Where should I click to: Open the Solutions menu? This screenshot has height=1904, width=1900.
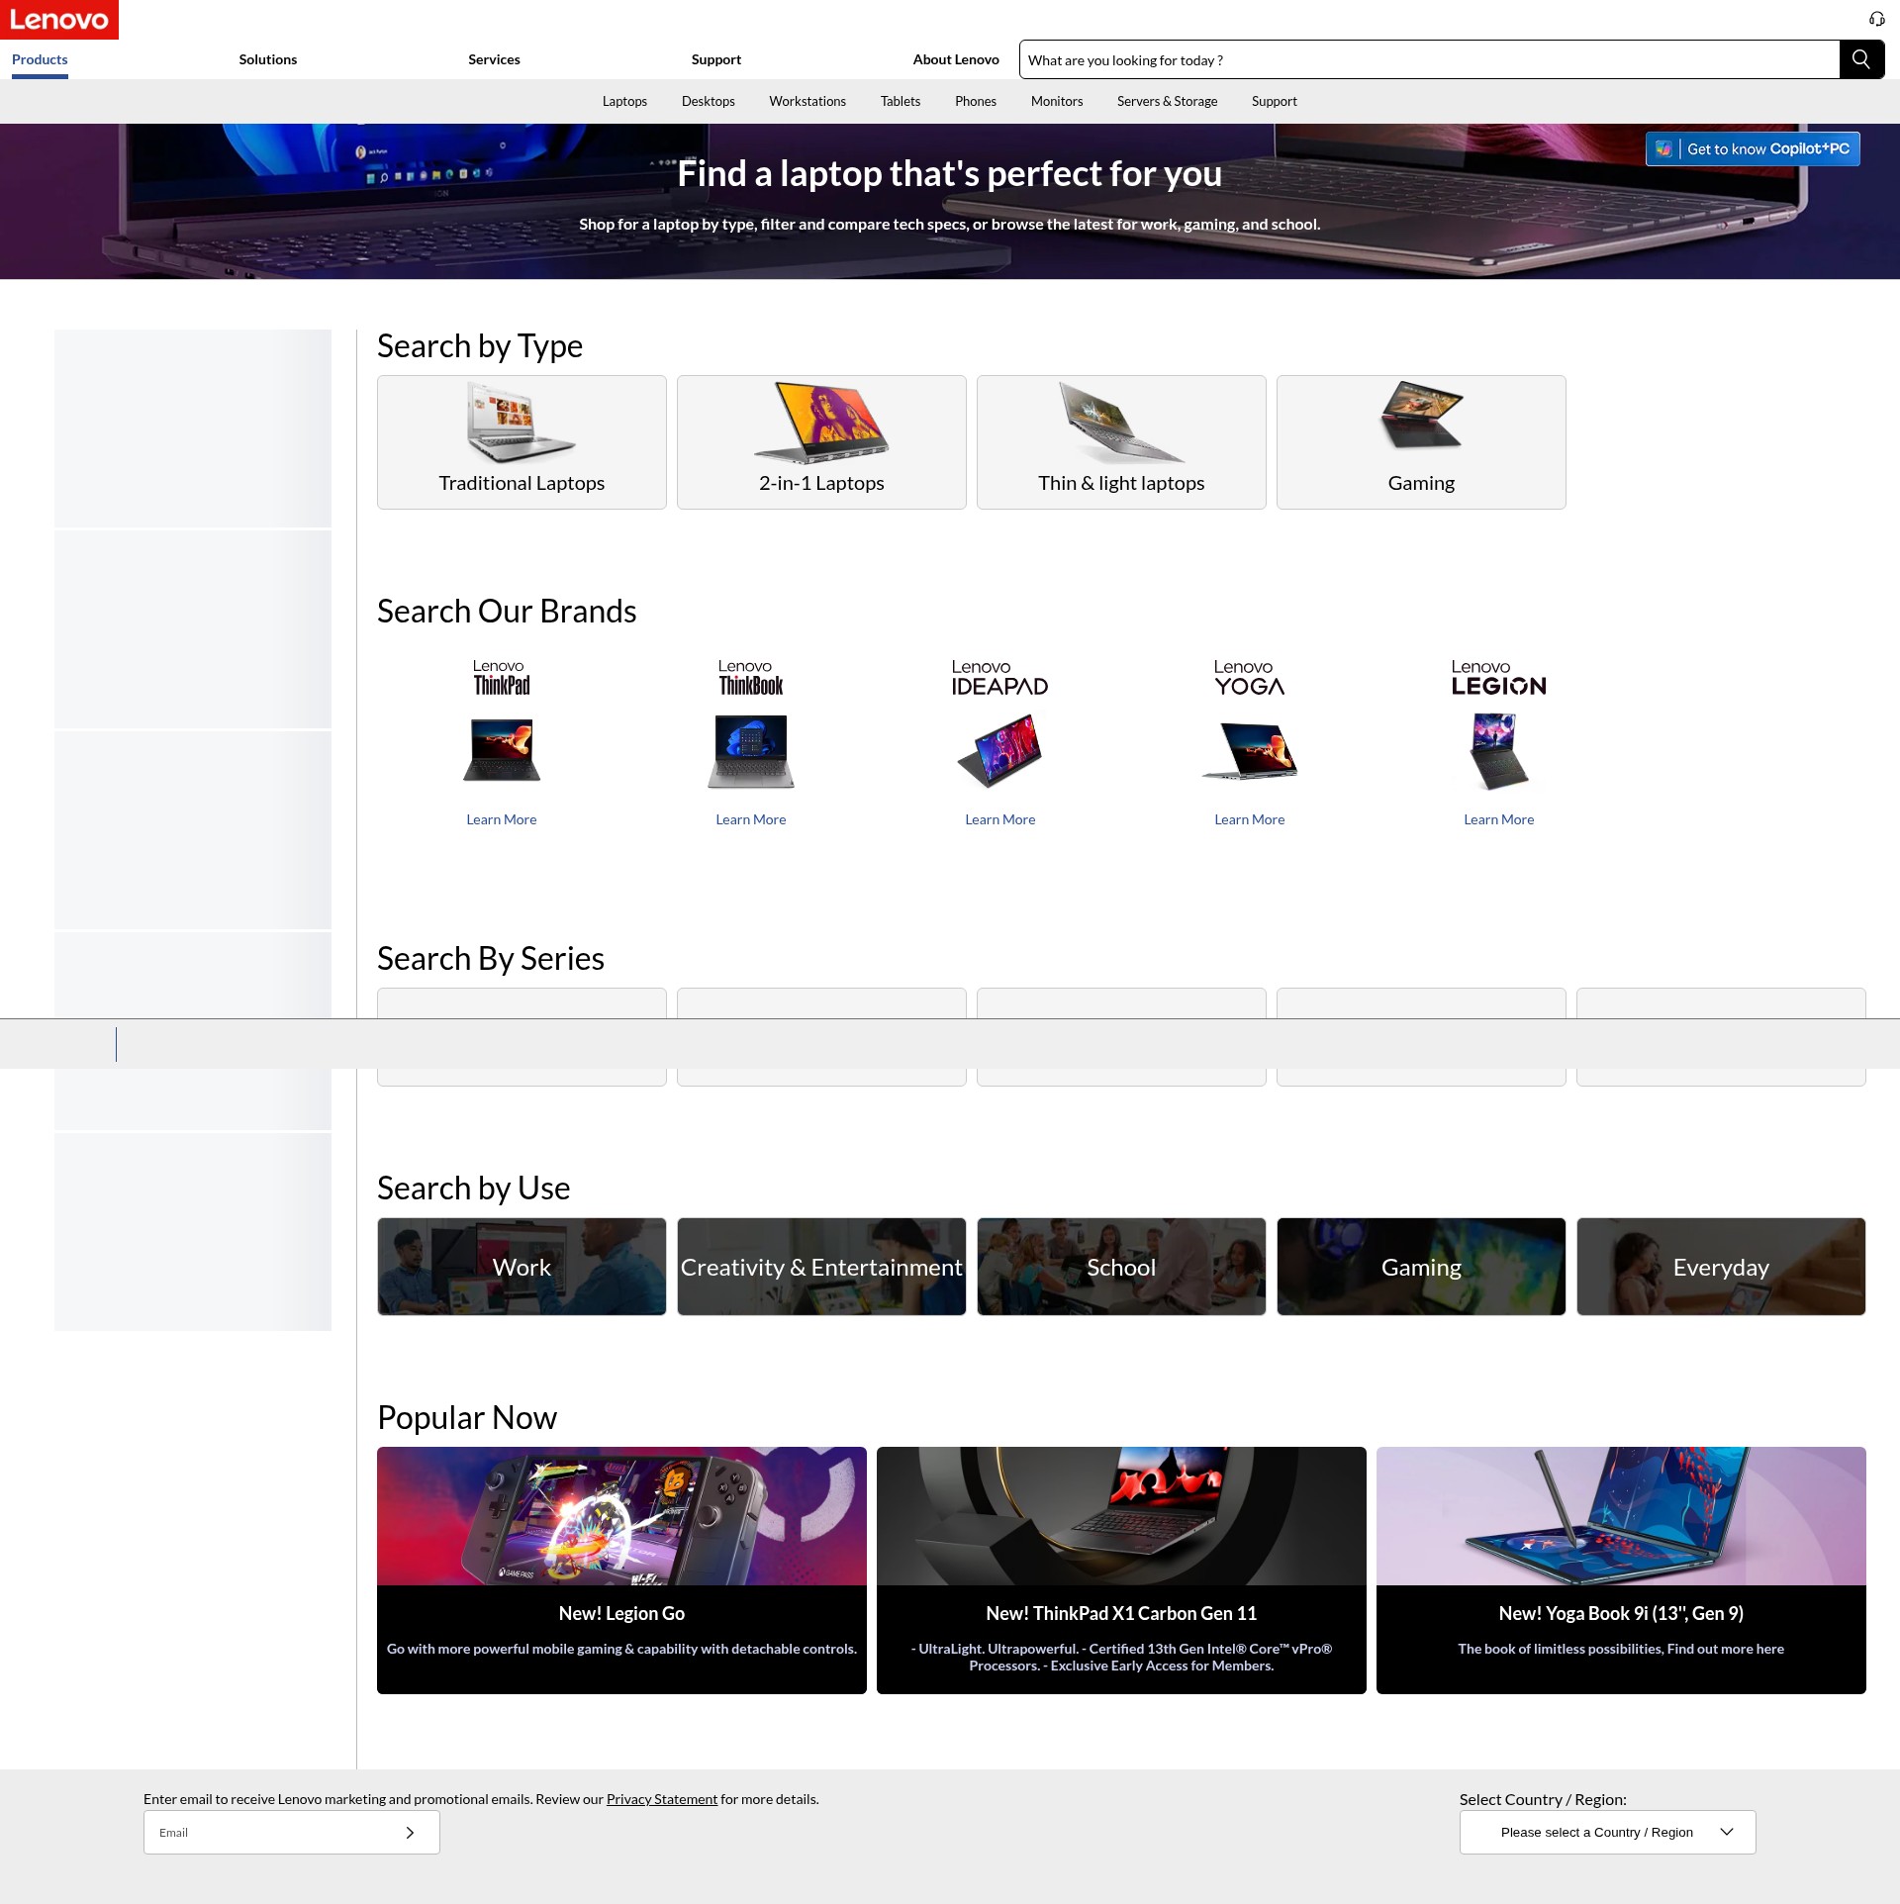pyautogui.click(x=268, y=59)
